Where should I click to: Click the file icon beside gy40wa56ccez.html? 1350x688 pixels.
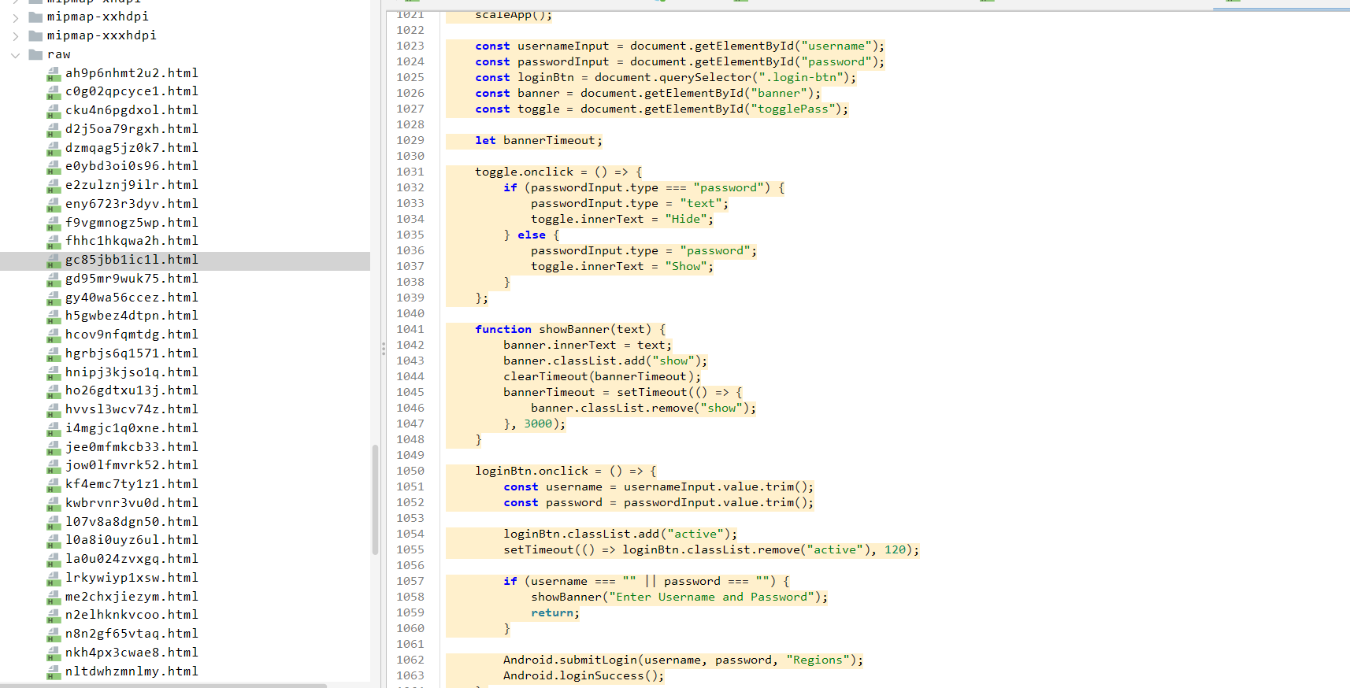pyautogui.click(x=54, y=298)
